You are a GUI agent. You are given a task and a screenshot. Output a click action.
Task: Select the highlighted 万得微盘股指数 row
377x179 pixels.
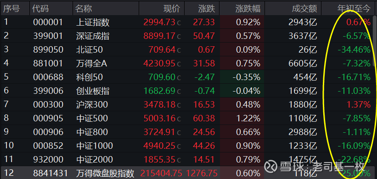point(186,173)
